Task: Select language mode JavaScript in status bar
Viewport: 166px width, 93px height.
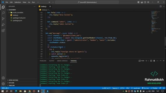Action: (x=136, y=88)
